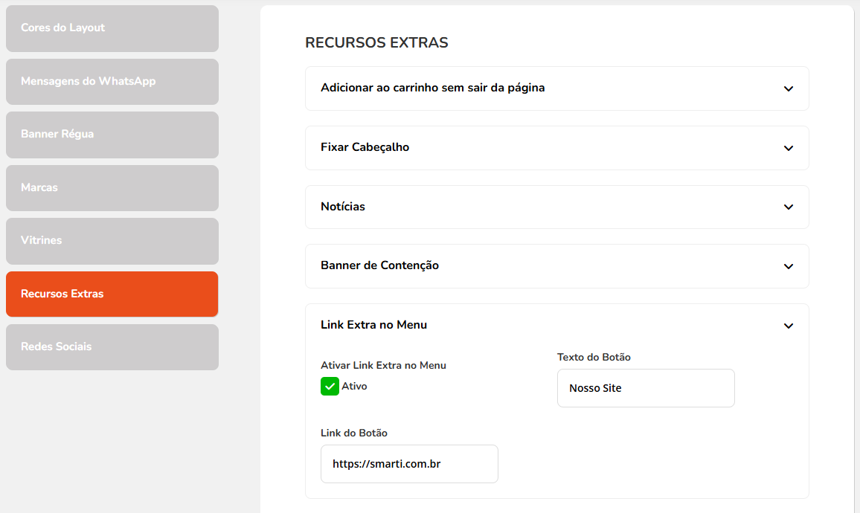
Task: Click the Fixar Cabeçalho chevron arrow
Action: click(789, 148)
